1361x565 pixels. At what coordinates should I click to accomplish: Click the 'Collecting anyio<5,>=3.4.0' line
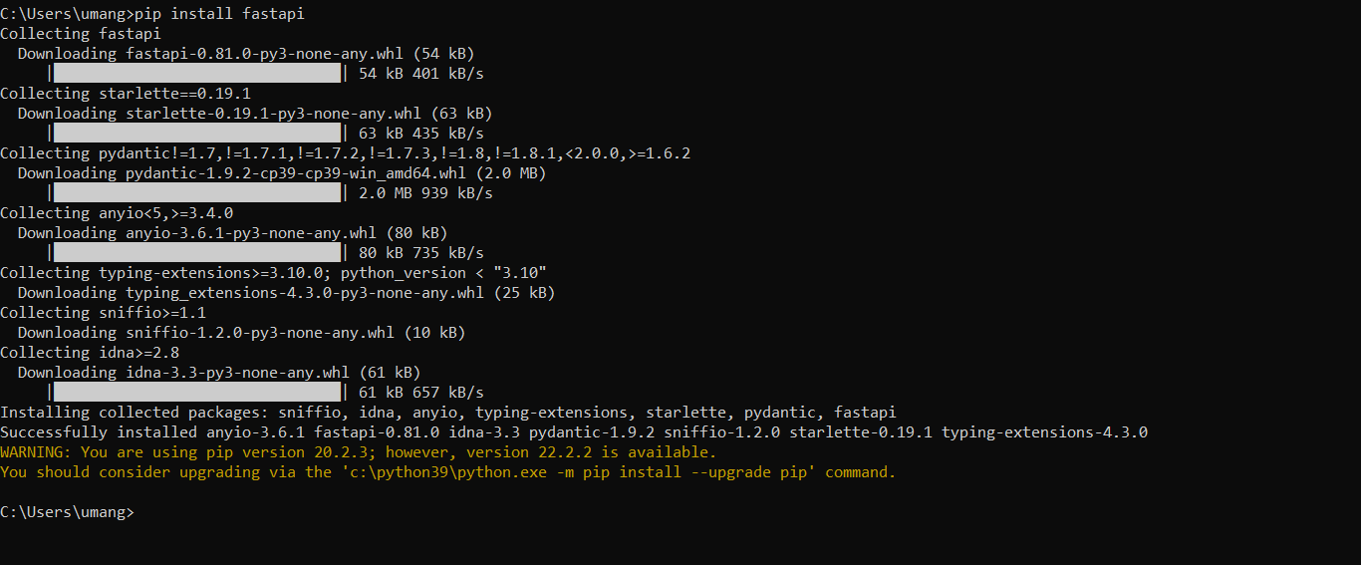point(117,213)
